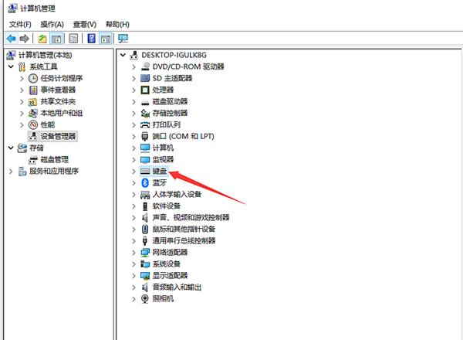Screen dimensions: 463x340
Task: Toggle the Show/Hide Console Tree icon
Action: pyautogui.click(x=56, y=39)
